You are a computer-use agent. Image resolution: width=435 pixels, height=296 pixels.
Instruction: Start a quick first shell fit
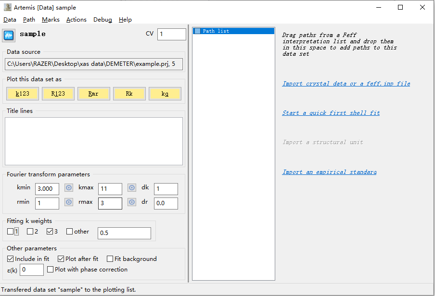(x=331, y=113)
